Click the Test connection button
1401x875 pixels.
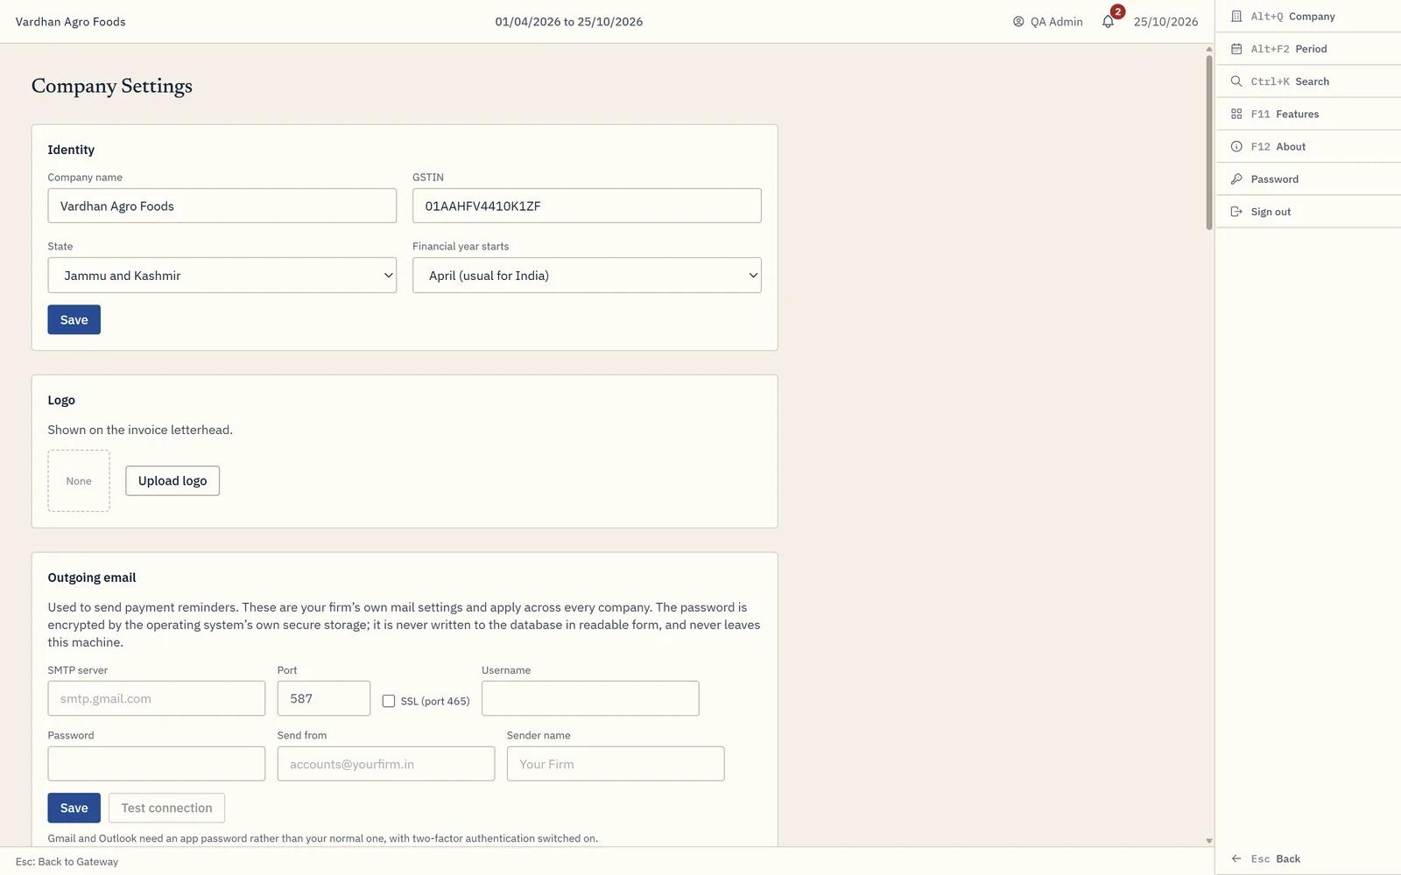(166, 808)
